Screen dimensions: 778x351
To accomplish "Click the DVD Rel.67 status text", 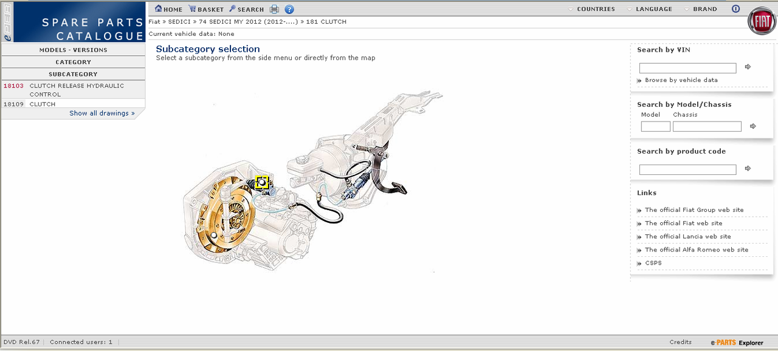I will tap(22, 342).
